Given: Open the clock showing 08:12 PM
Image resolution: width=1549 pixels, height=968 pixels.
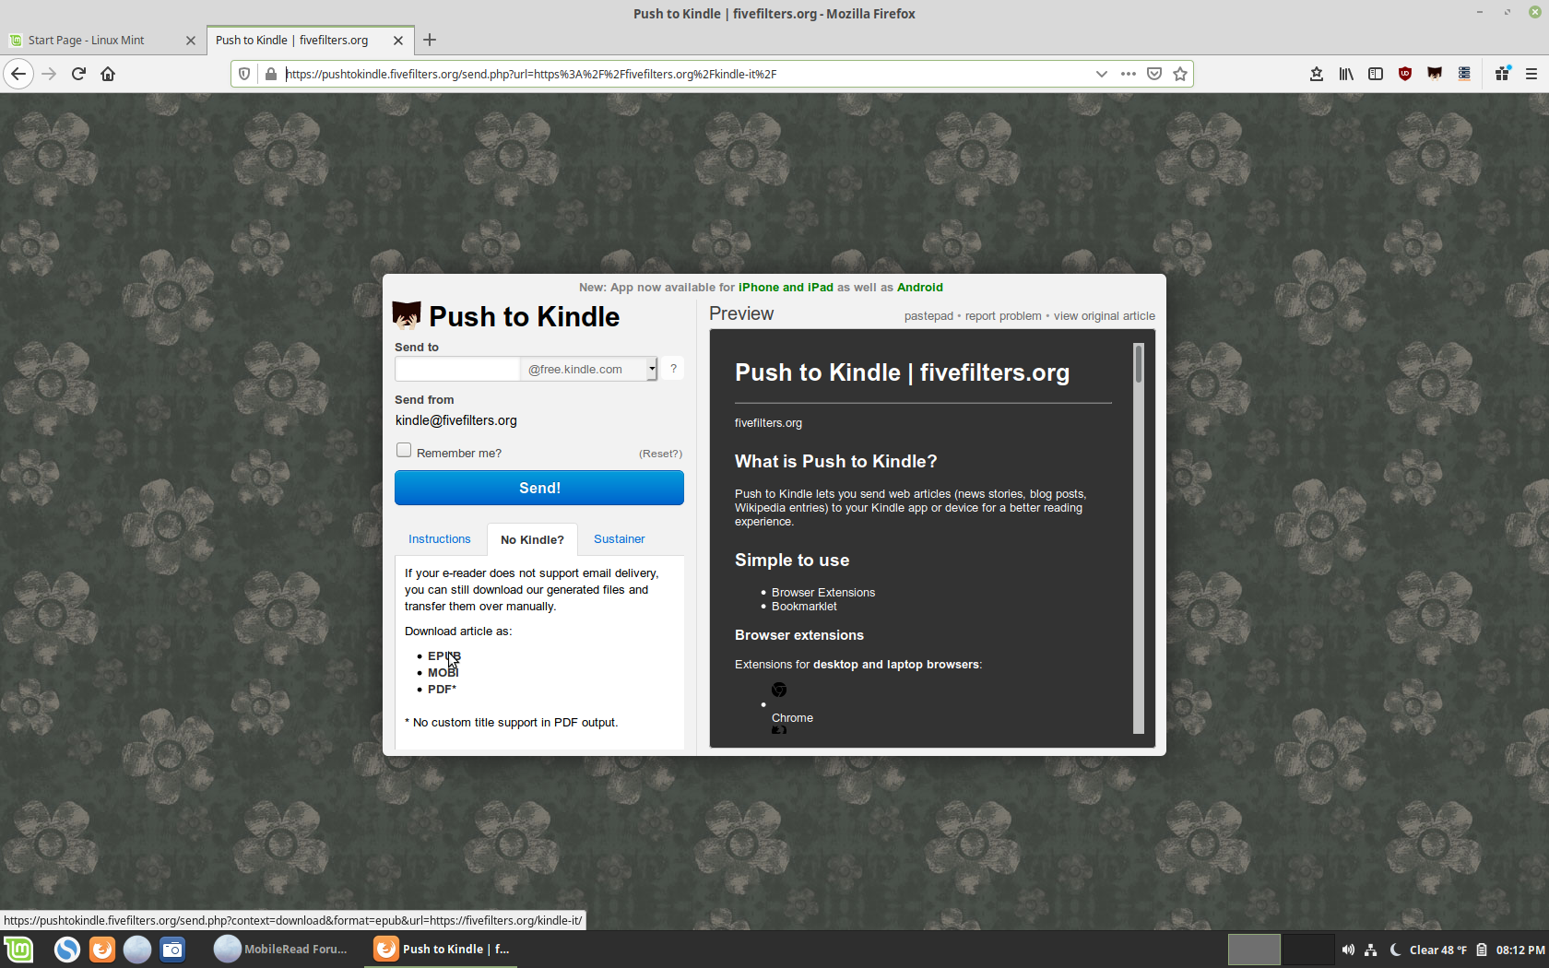Looking at the screenshot, I should (x=1520, y=950).
